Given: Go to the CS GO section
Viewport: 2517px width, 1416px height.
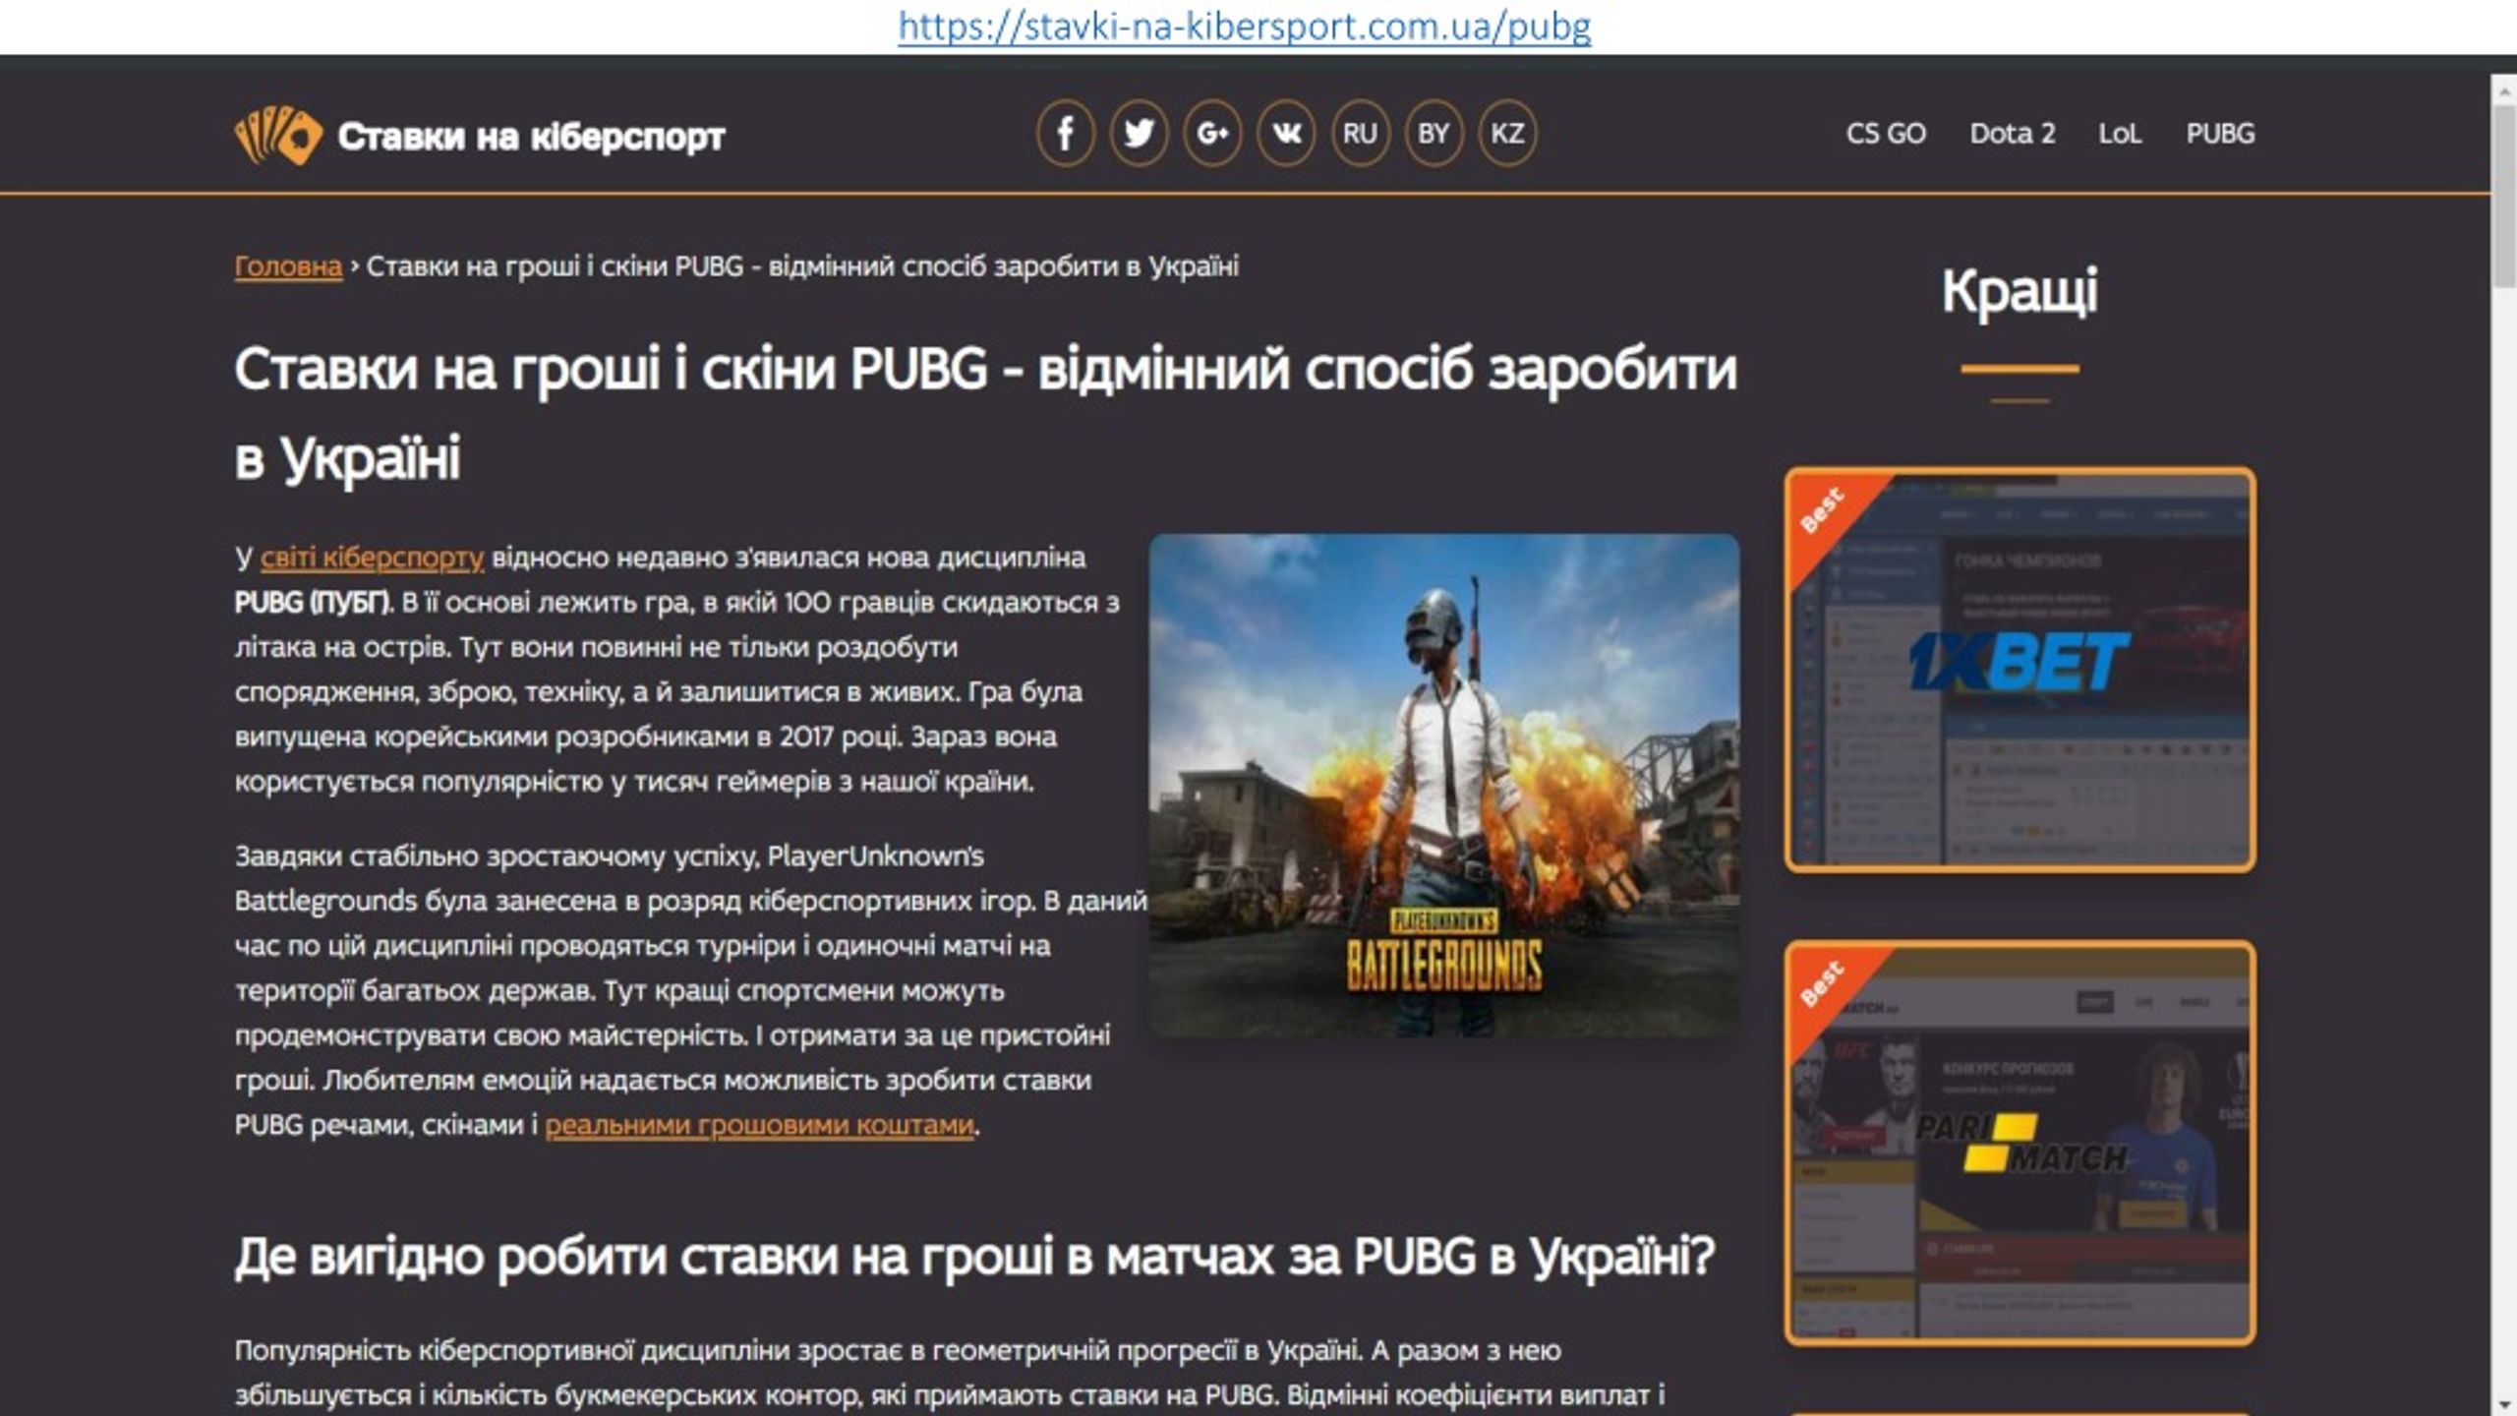Looking at the screenshot, I should point(1886,134).
